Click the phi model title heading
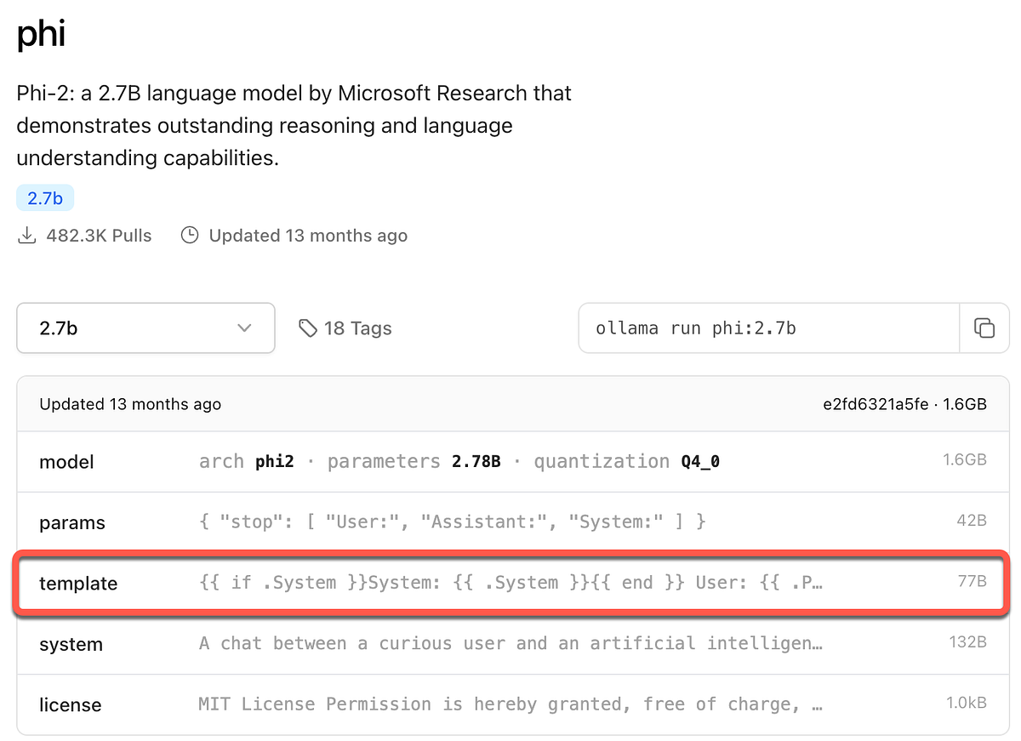The height and width of the screenshot is (741, 1021). 41,34
